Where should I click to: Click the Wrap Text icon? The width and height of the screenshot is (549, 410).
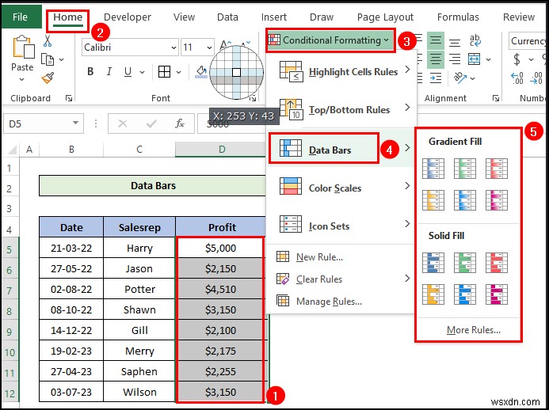coord(475,40)
